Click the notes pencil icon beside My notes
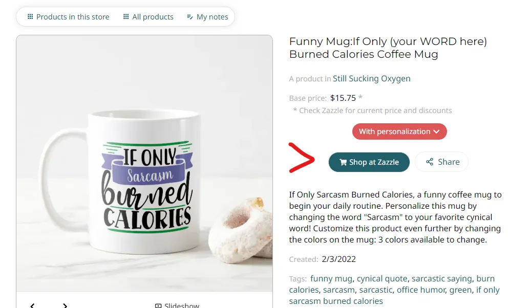 point(190,17)
